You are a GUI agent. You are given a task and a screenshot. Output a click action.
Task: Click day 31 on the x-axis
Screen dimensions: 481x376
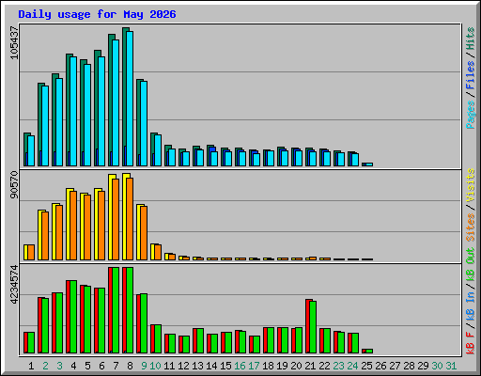451,366
